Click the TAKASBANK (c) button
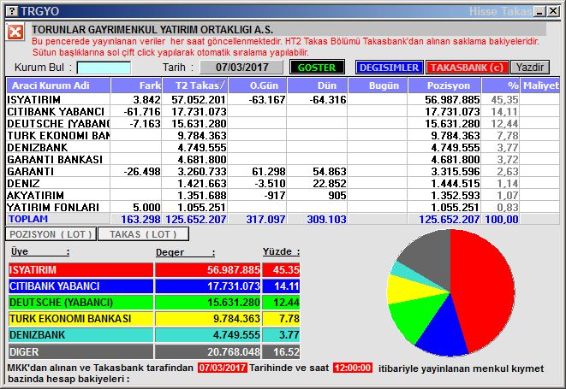Viewport: 566px width, 389px height. coord(467,68)
